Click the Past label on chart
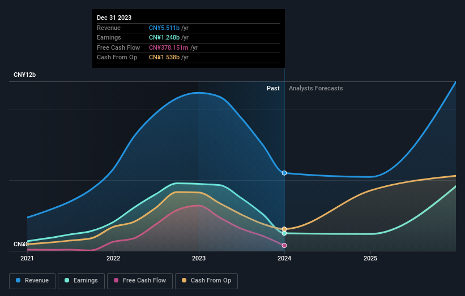Viewport: 465px width, 296px height. 273,89
